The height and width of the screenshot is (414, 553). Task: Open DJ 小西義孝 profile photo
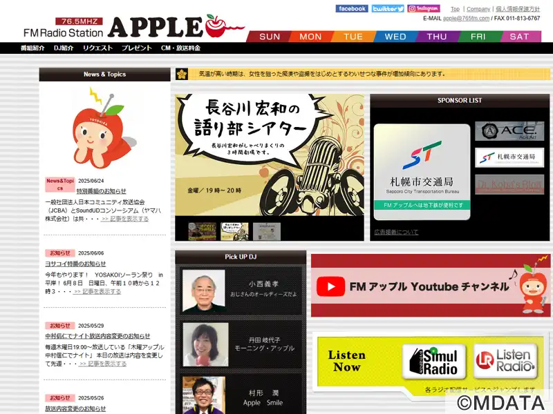203,290
